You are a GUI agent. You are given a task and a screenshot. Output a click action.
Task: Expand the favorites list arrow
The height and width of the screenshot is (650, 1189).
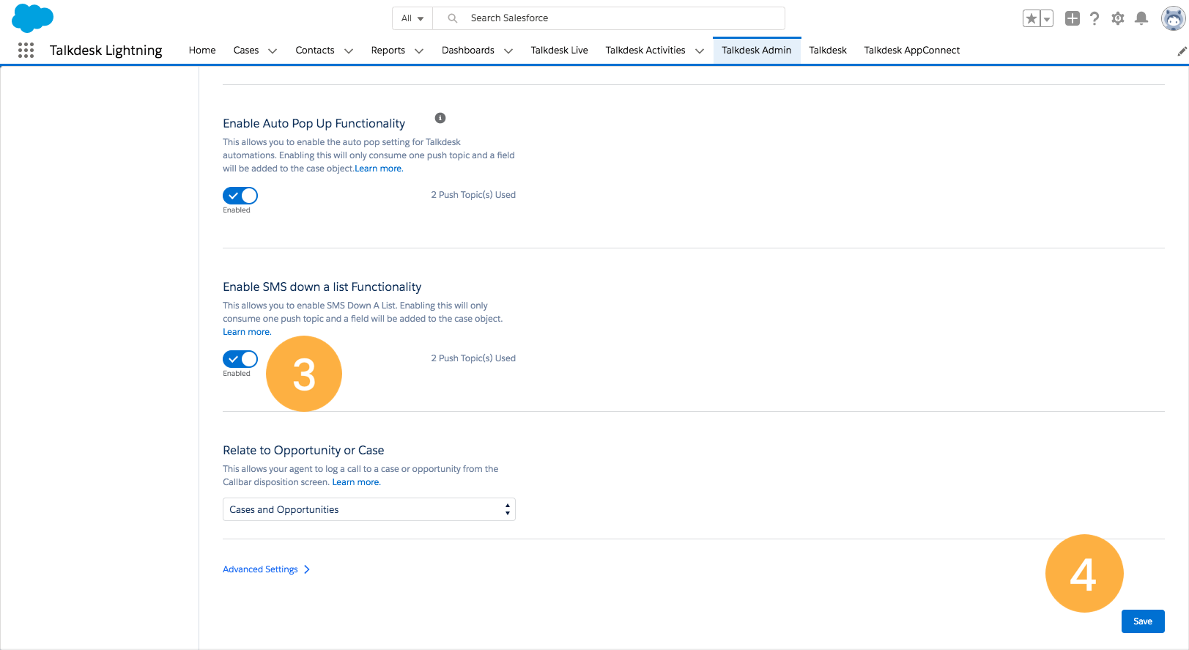click(1047, 19)
